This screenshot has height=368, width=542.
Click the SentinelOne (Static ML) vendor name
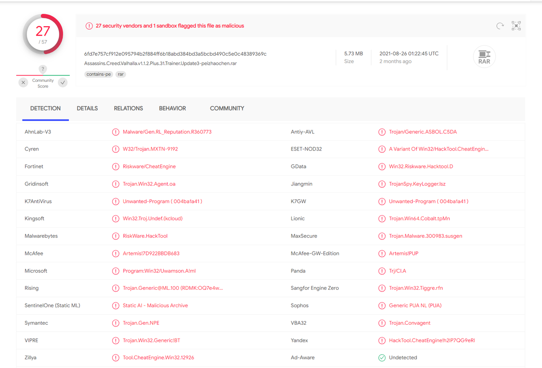[52, 306]
